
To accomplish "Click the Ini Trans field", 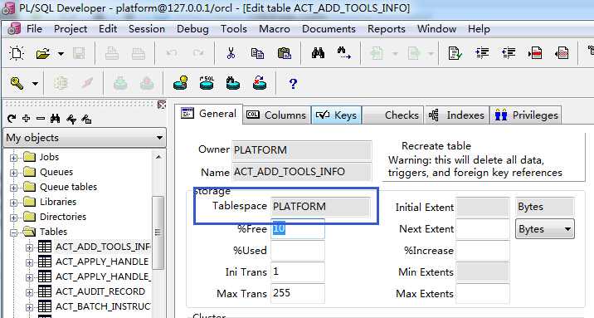I will pyautogui.click(x=297, y=272).
